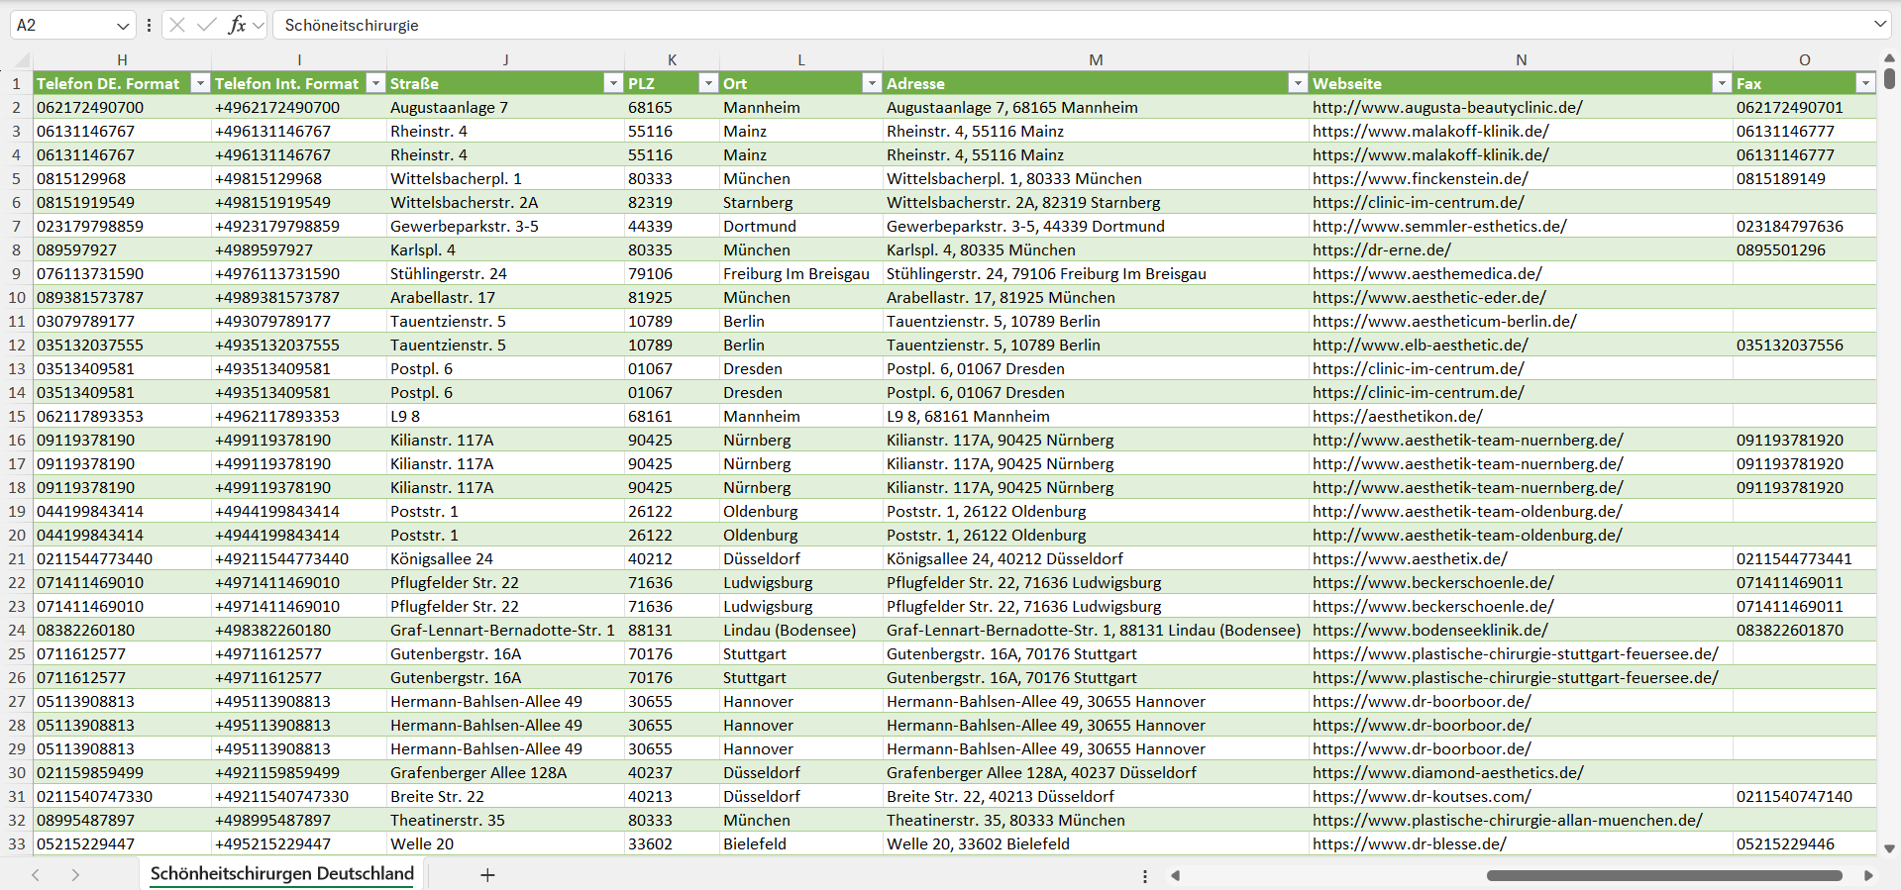
Task: Click horizontal scroll left arrow
Action: tap(1175, 875)
